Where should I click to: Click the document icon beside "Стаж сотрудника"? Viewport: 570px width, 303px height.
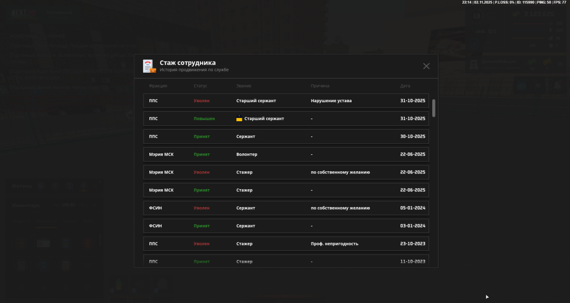point(149,66)
